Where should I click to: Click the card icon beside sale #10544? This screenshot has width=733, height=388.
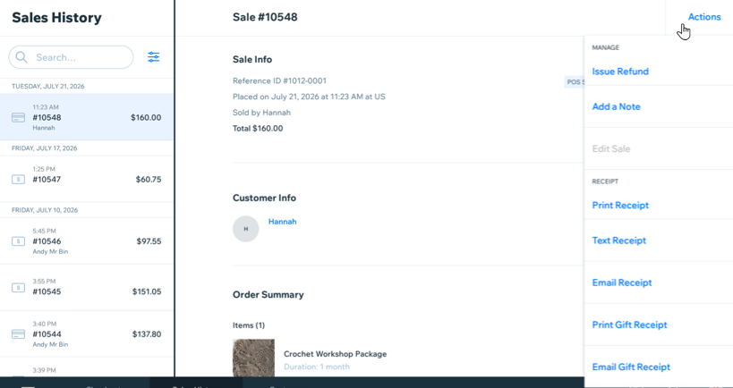(18, 334)
